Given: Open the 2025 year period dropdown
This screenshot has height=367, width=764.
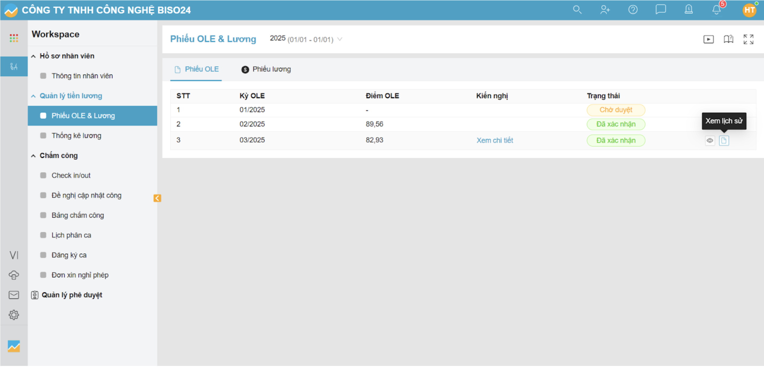Looking at the screenshot, I should (x=306, y=39).
